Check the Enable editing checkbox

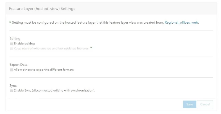point(11,44)
